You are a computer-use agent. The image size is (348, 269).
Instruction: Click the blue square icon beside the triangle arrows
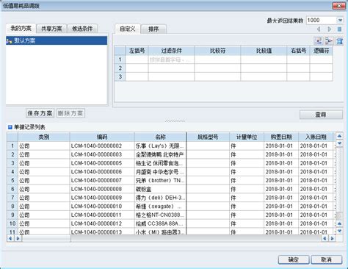tap(339, 29)
